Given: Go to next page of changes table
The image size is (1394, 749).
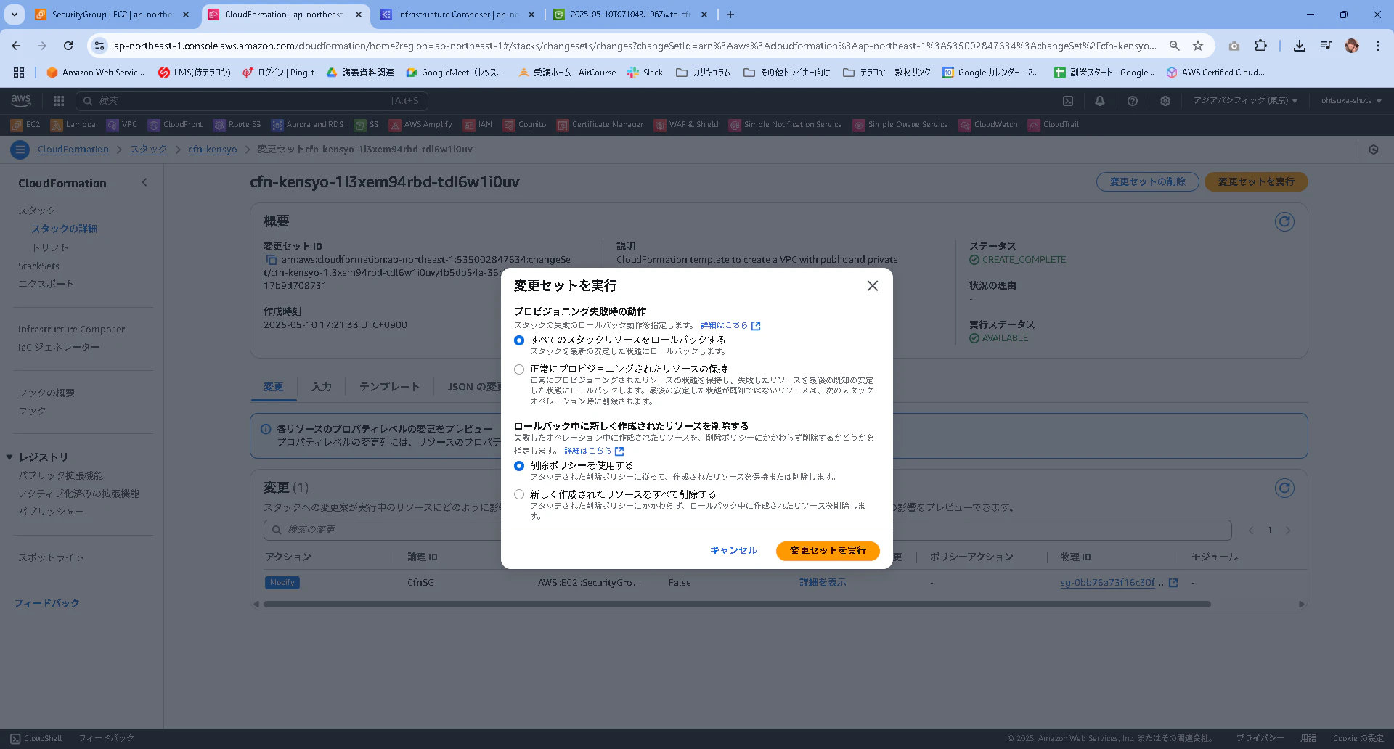Looking at the screenshot, I should point(1288,531).
